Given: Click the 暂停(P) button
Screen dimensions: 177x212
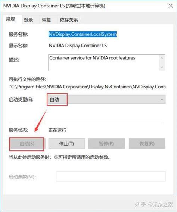Looking at the screenshot, I should point(106,144).
